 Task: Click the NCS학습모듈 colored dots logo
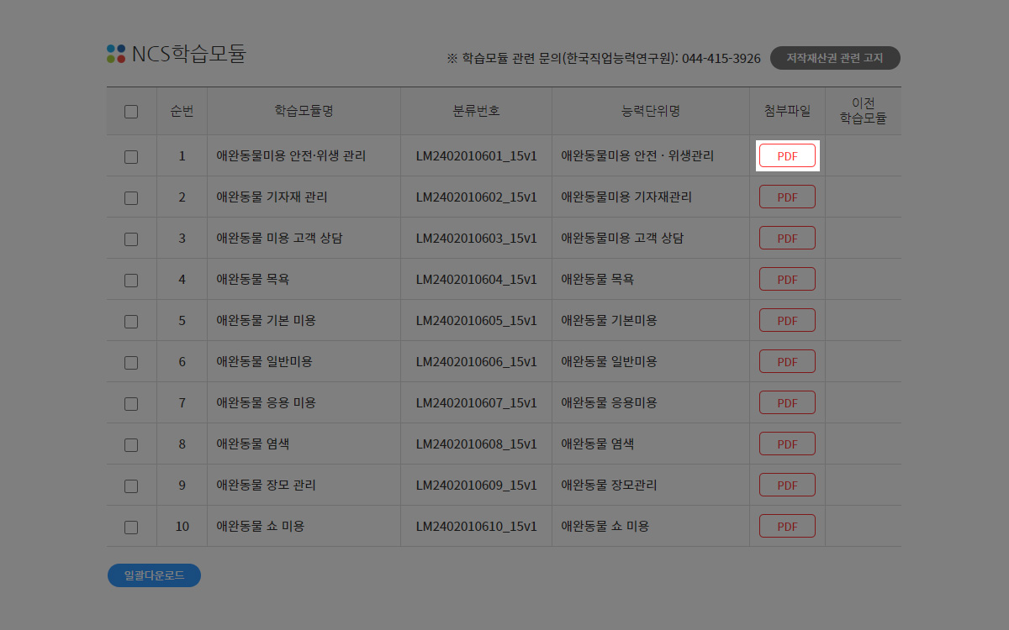(116, 54)
